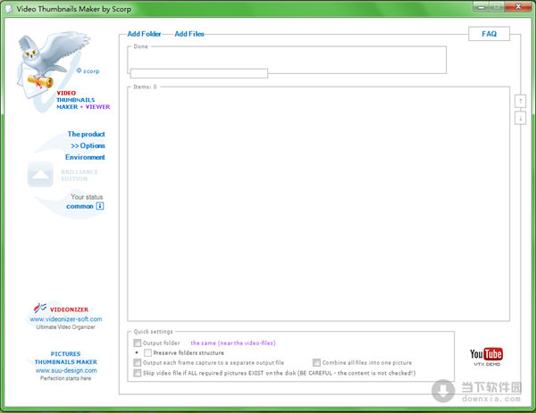Enable output each frame capture to separate file

pyautogui.click(x=137, y=363)
